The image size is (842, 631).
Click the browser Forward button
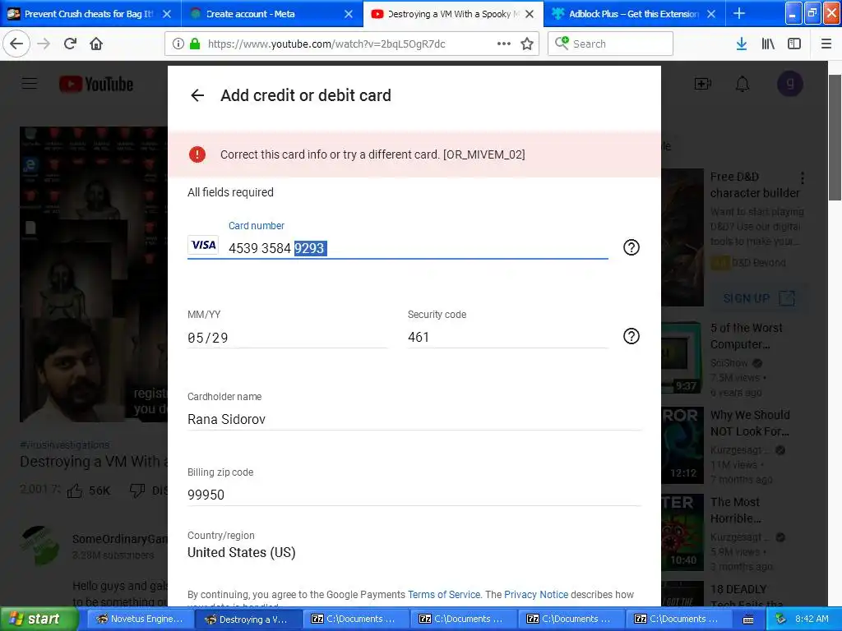point(44,44)
